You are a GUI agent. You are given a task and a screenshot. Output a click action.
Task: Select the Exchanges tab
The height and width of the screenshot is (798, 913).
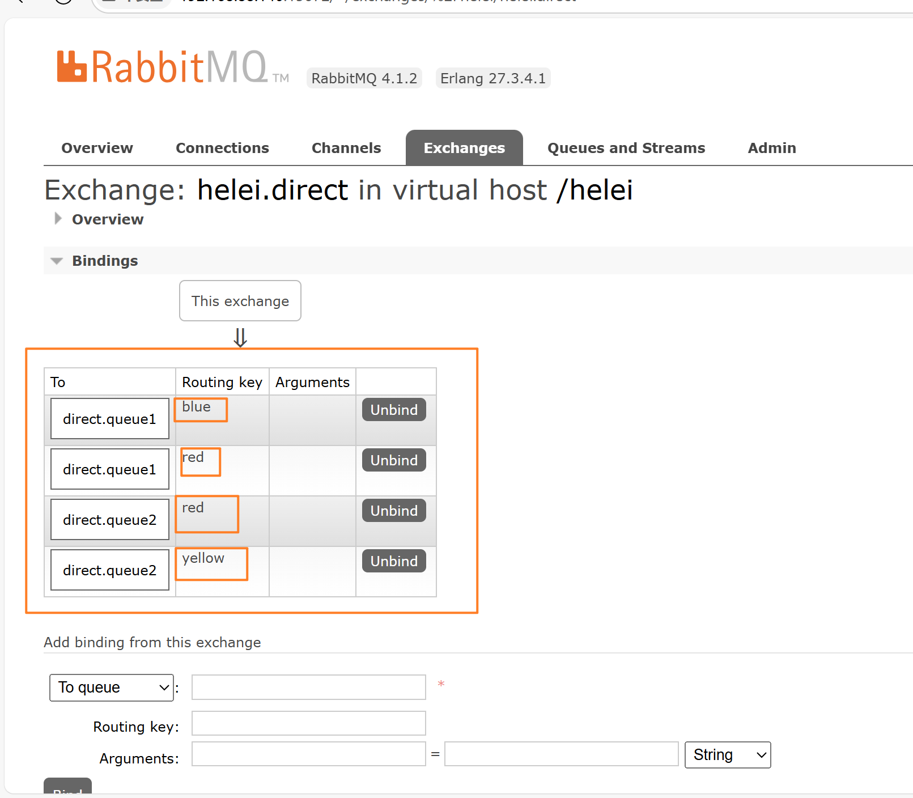[464, 148]
